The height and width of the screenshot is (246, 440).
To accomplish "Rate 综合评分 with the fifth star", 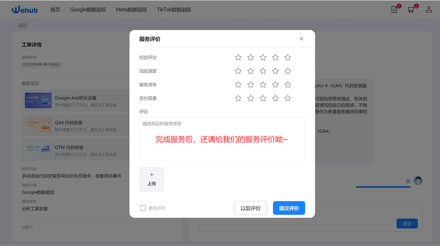I will (x=288, y=57).
